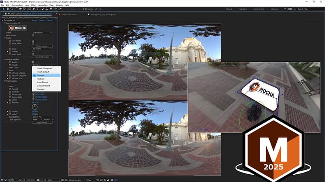Click the Rotation angle dial
The height and width of the screenshot is (182, 325).
(35, 107)
